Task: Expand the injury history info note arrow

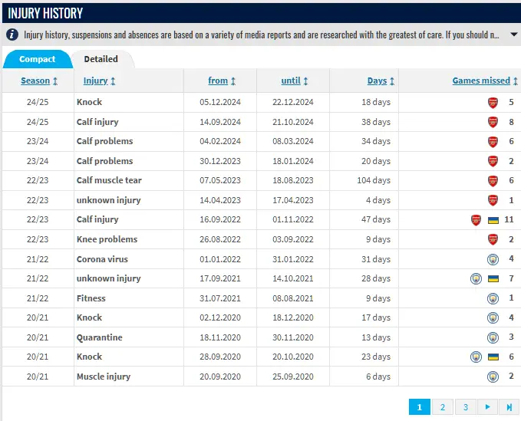Action: [513, 35]
